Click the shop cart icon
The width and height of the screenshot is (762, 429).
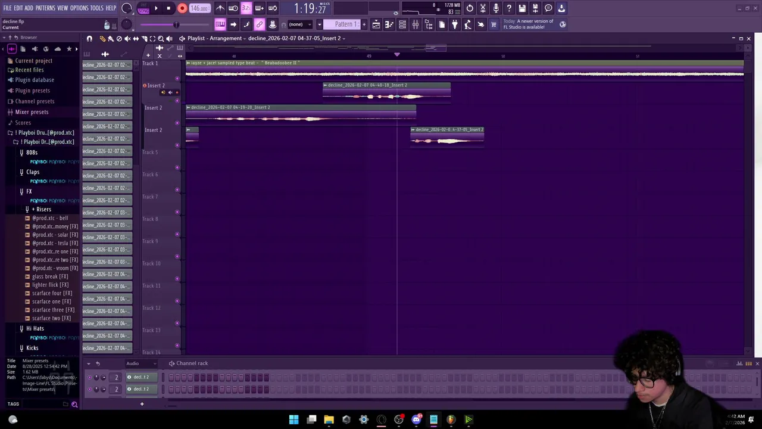pyautogui.click(x=494, y=24)
